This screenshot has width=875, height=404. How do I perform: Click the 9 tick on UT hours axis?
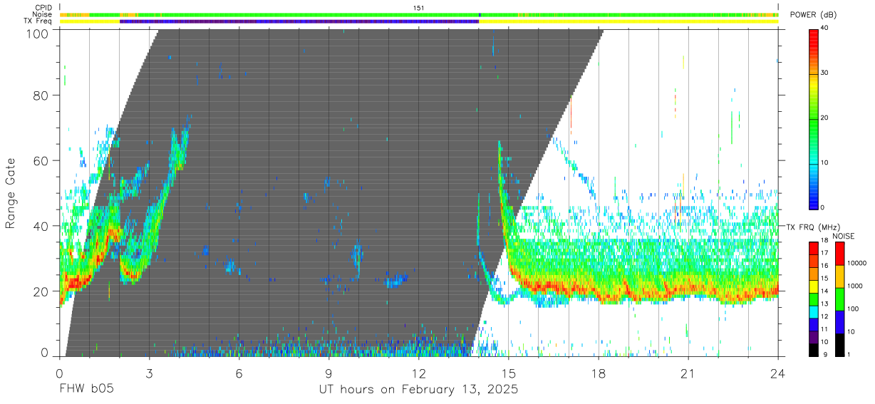(329, 373)
